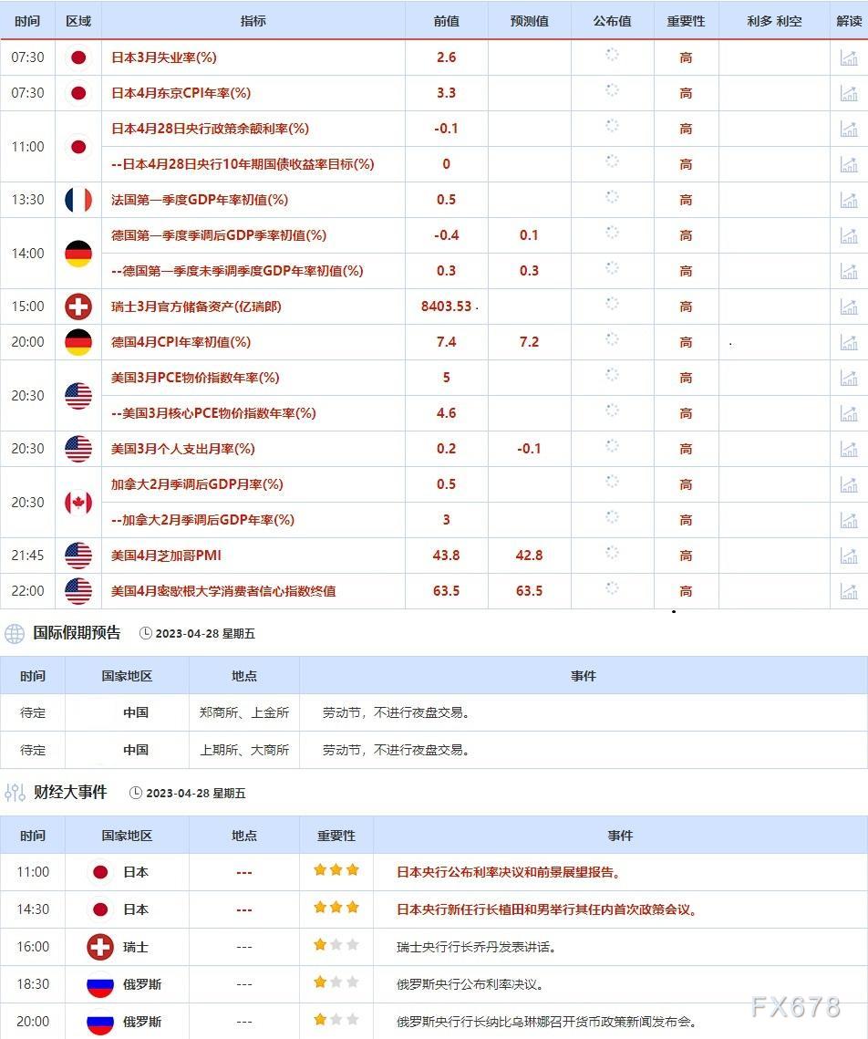The width and height of the screenshot is (868, 1039).
Task: Open the 日本央行公布利率决议和前景展望报告 link
Action: point(507,871)
